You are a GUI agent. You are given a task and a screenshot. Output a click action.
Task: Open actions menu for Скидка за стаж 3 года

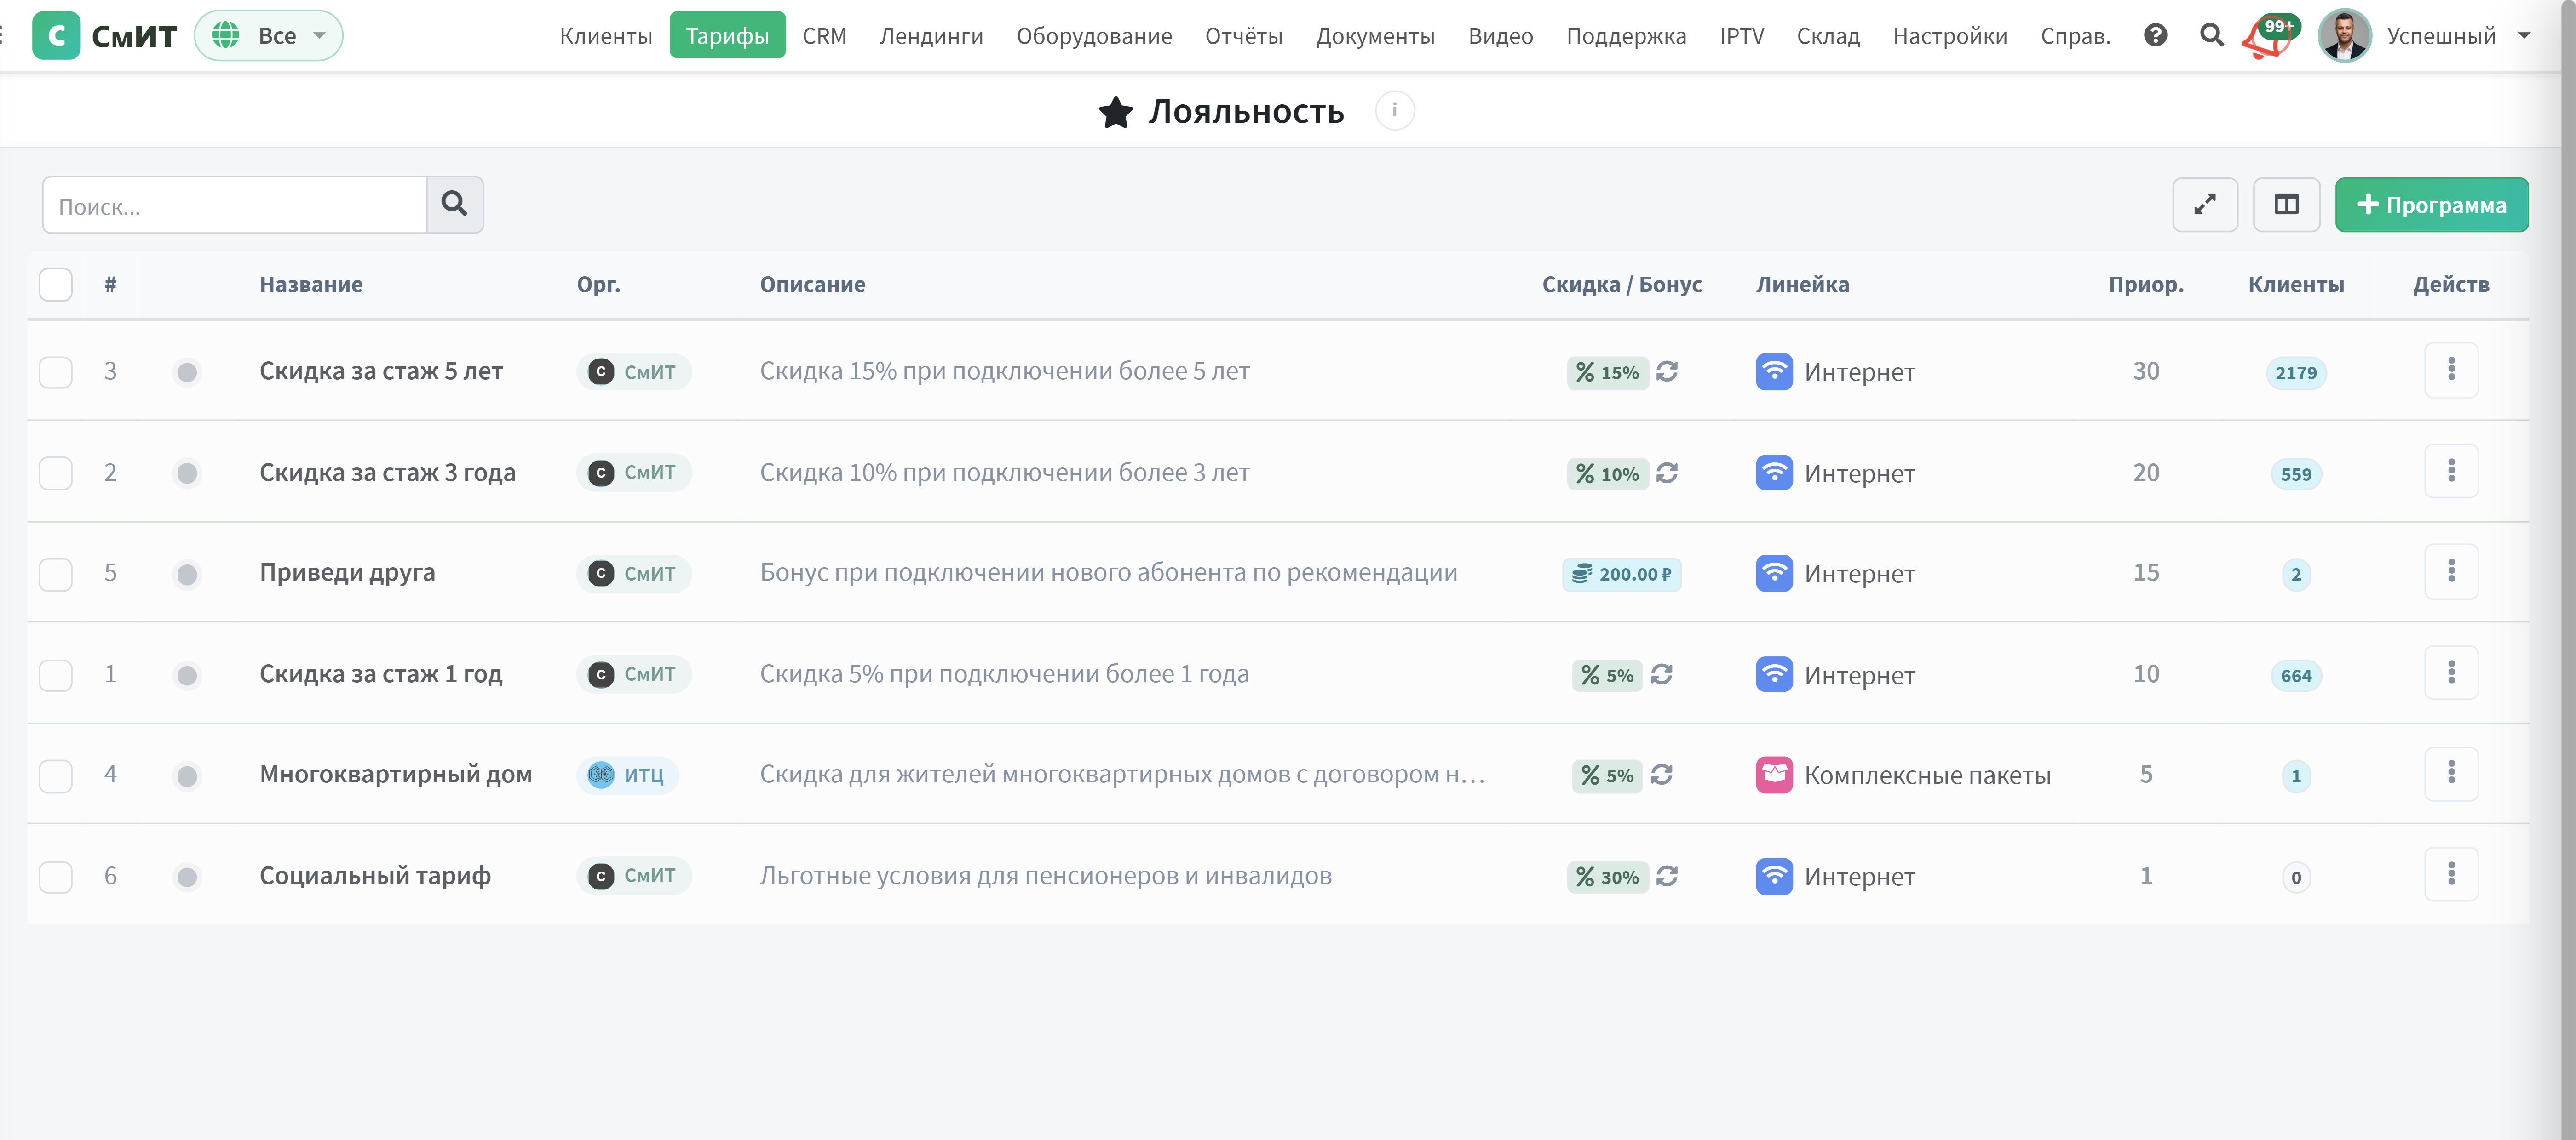tap(2450, 471)
